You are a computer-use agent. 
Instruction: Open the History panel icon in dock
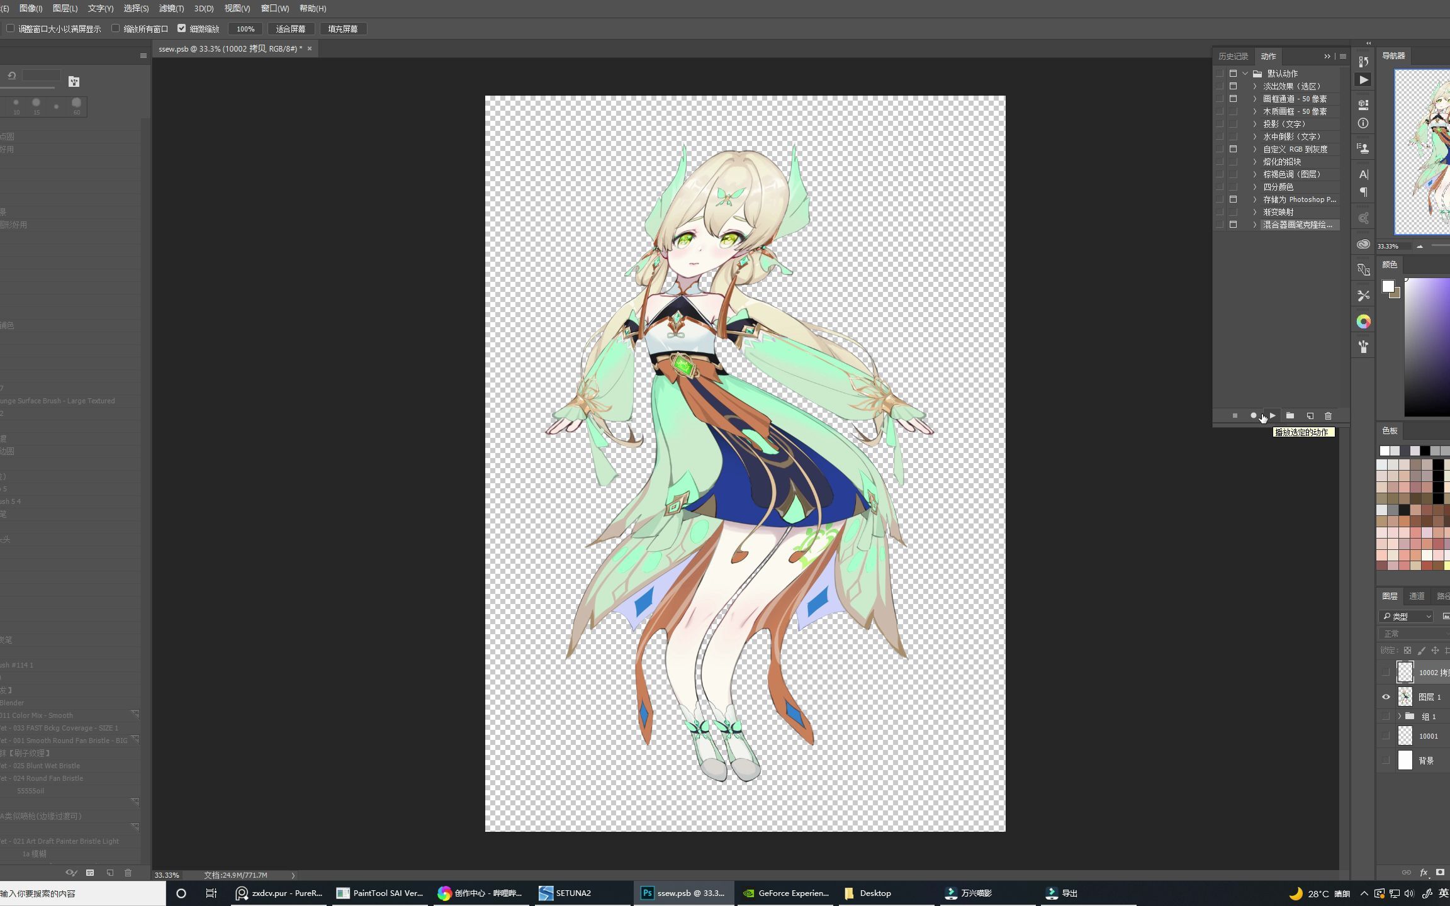pyautogui.click(x=1363, y=62)
